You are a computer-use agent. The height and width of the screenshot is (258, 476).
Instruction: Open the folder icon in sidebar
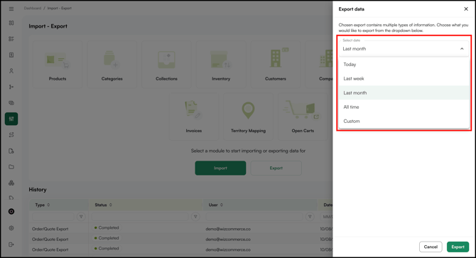[11, 167]
